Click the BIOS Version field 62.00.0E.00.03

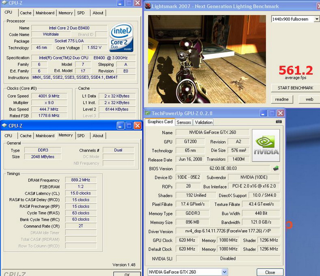(x=223, y=168)
